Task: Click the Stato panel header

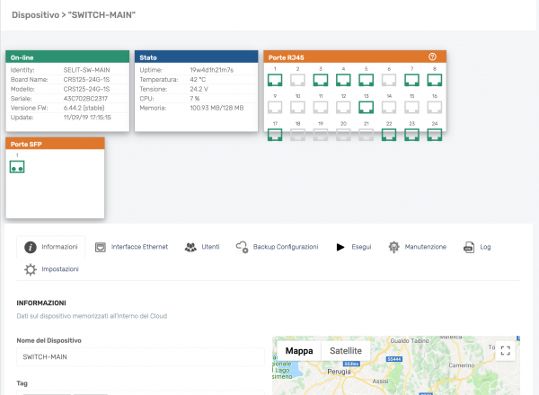Action: point(196,57)
